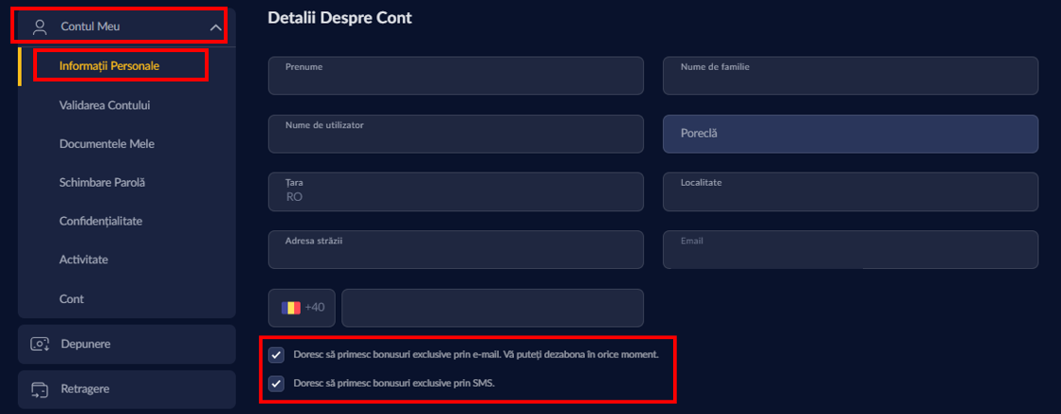
Task: Focus the phone number input field
Action: point(492,308)
